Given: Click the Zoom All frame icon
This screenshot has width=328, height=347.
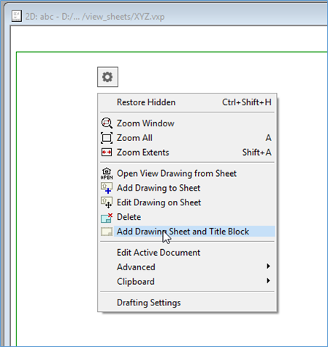Looking at the screenshot, I should point(107,138).
